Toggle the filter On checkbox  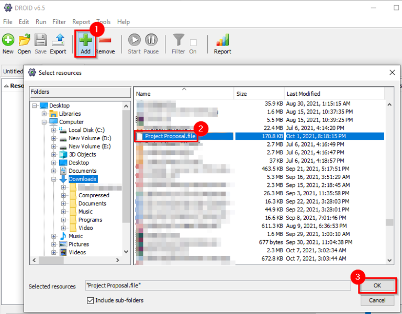click(193, 42)
